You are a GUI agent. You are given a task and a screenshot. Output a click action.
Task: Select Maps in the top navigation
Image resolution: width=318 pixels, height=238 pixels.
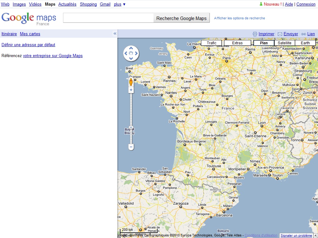(50, 4)
